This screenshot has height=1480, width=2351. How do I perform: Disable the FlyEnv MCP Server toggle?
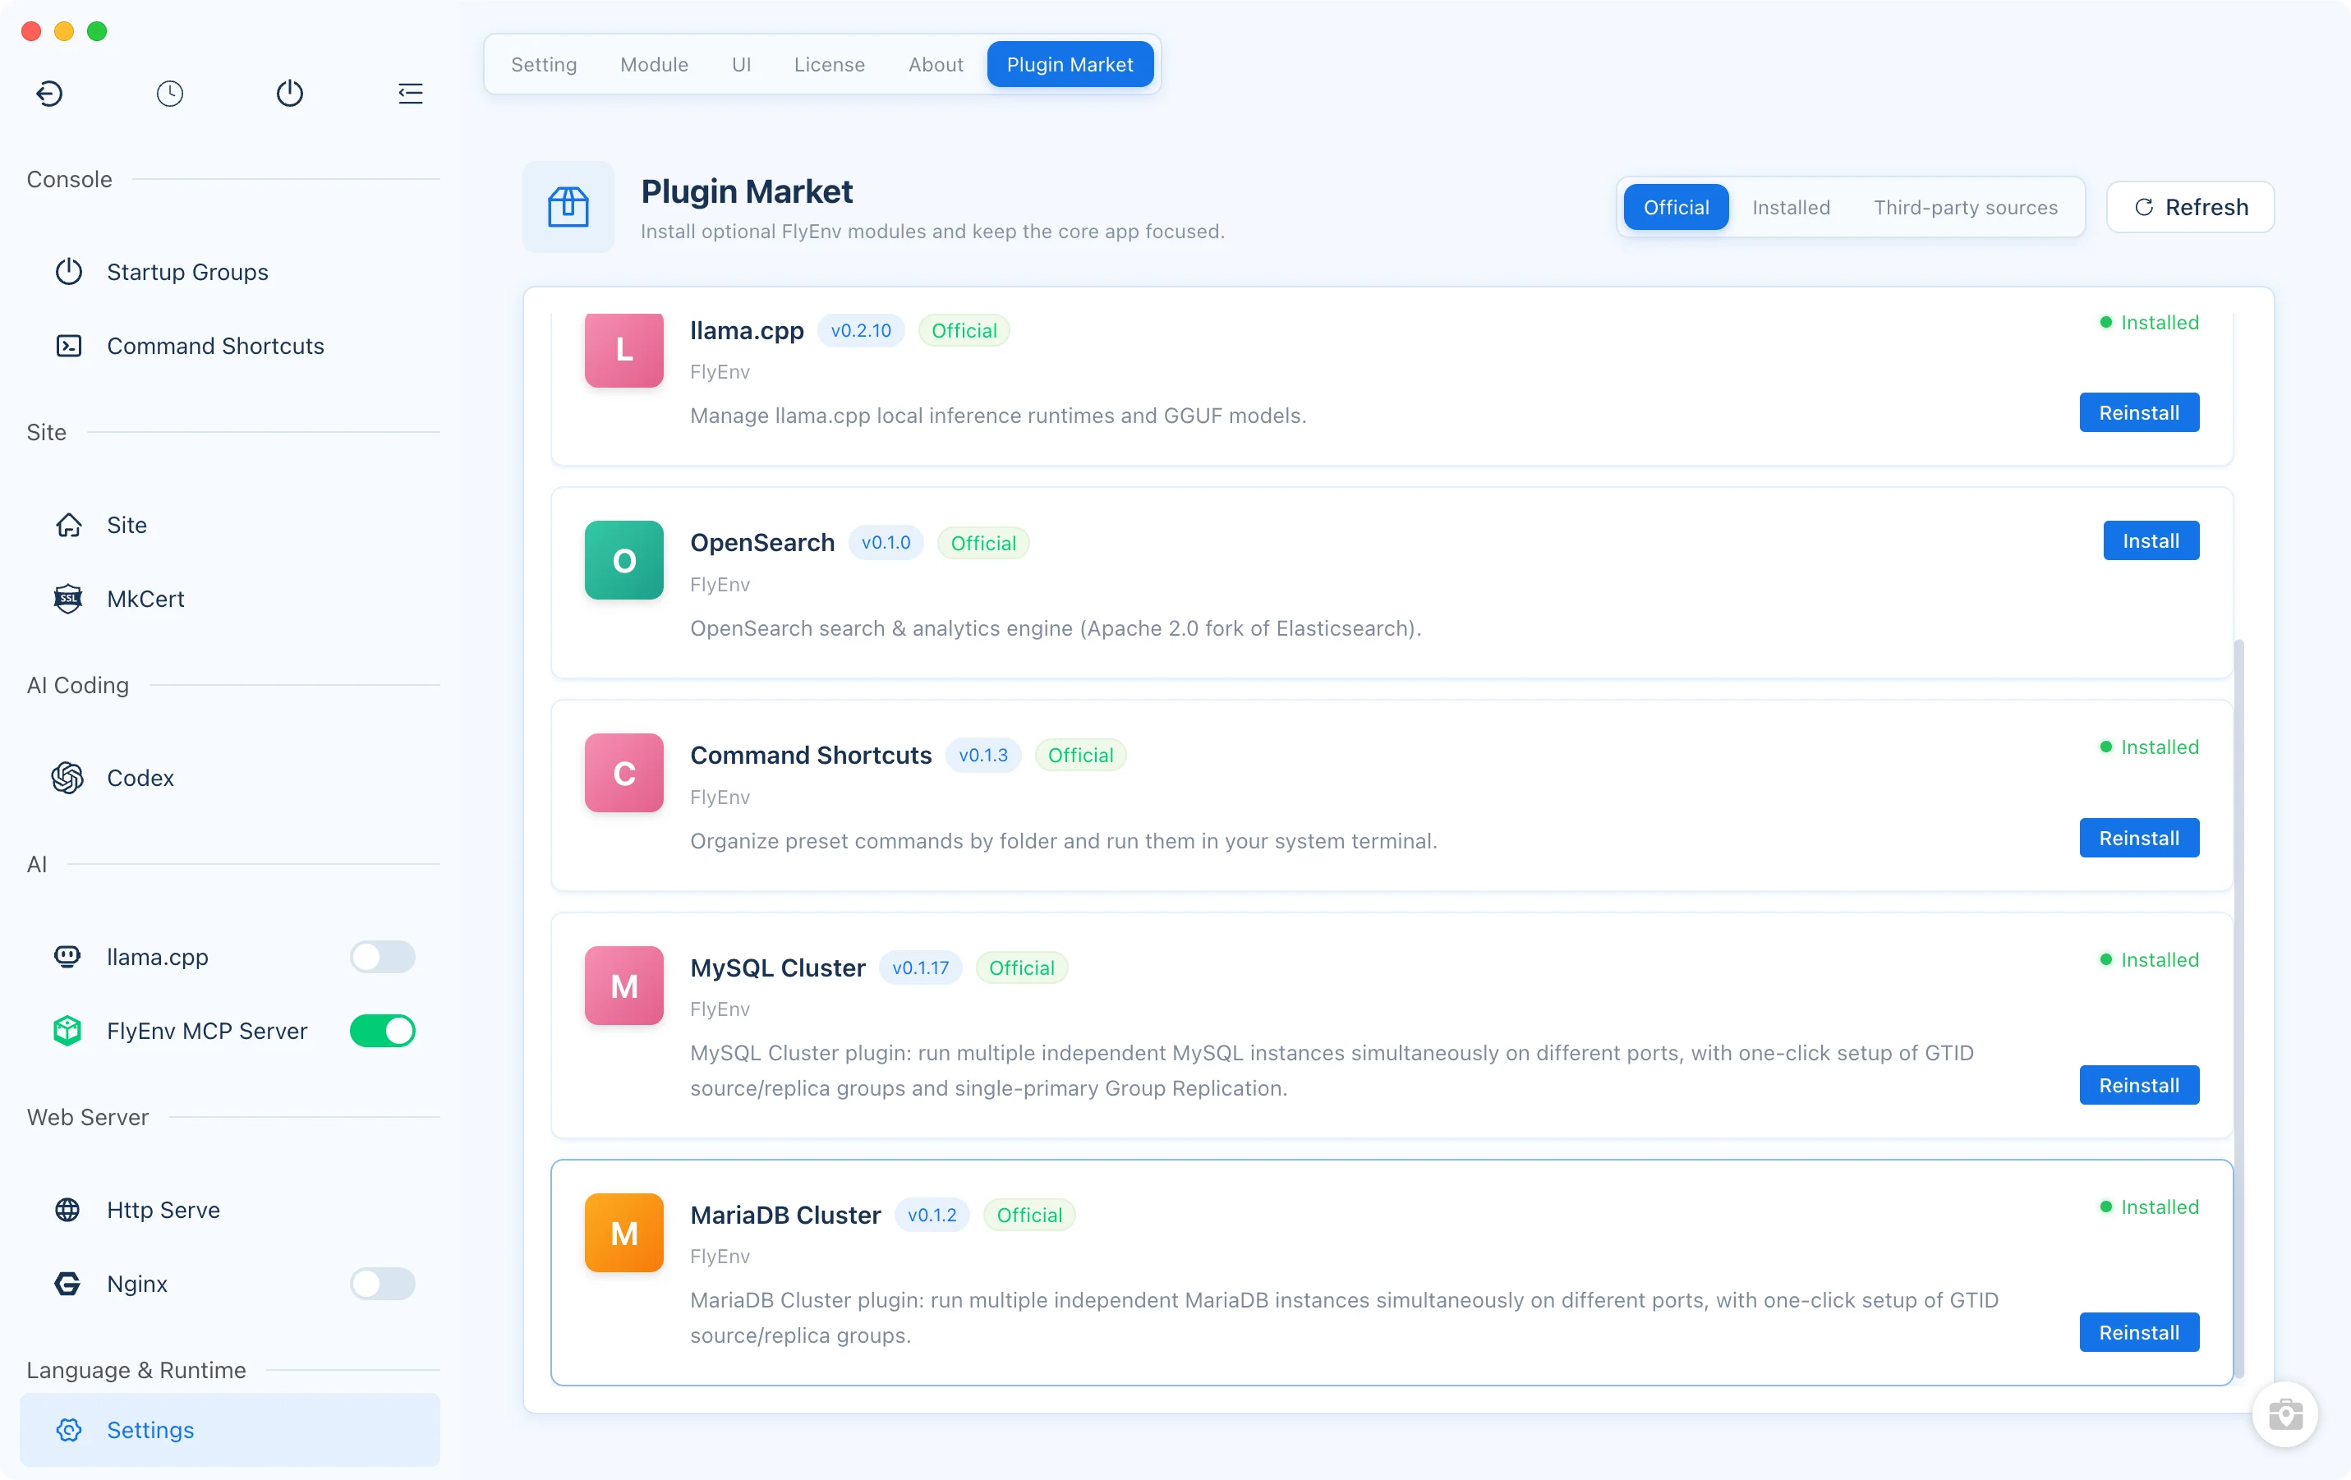[383, 1031]
